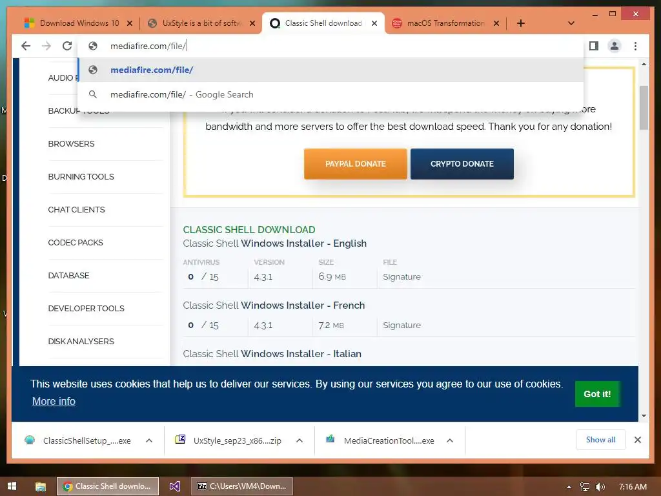Open the CODEC PACKS category
The height and width of the screenshot is (496, 661).
click(x=76, y=243)
